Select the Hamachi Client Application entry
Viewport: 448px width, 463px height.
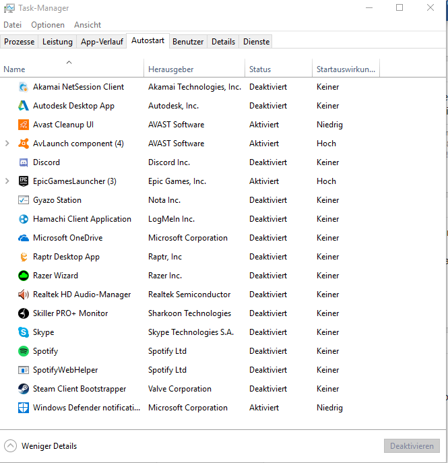coord(82,219)
